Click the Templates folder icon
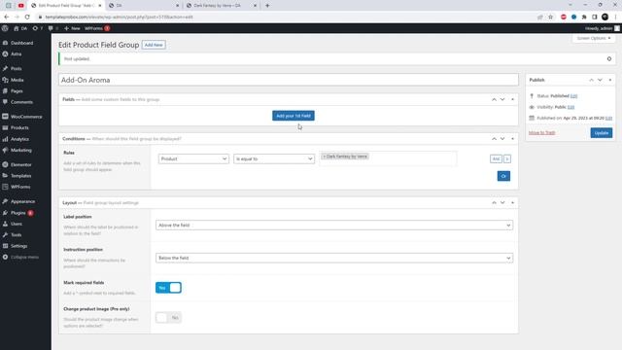Viewport: 622px width, 350px height. click(5, 176)
